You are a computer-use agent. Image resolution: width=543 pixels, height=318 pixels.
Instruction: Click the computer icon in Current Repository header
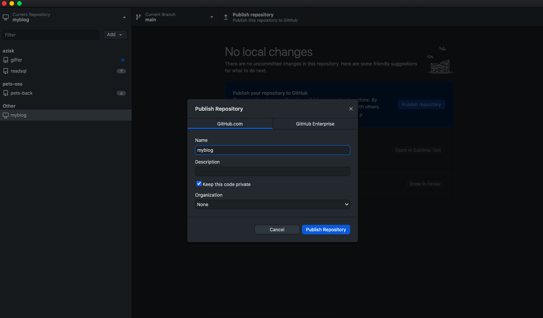6,17
